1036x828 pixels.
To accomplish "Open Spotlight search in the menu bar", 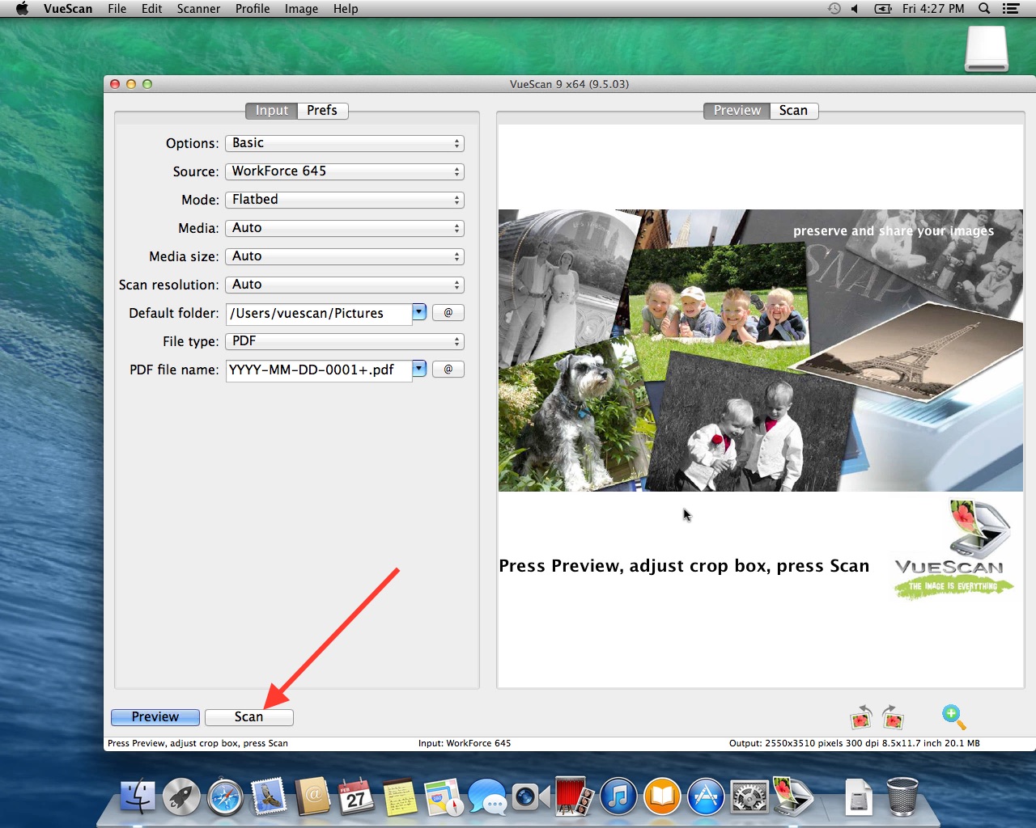I will point(984,9).
